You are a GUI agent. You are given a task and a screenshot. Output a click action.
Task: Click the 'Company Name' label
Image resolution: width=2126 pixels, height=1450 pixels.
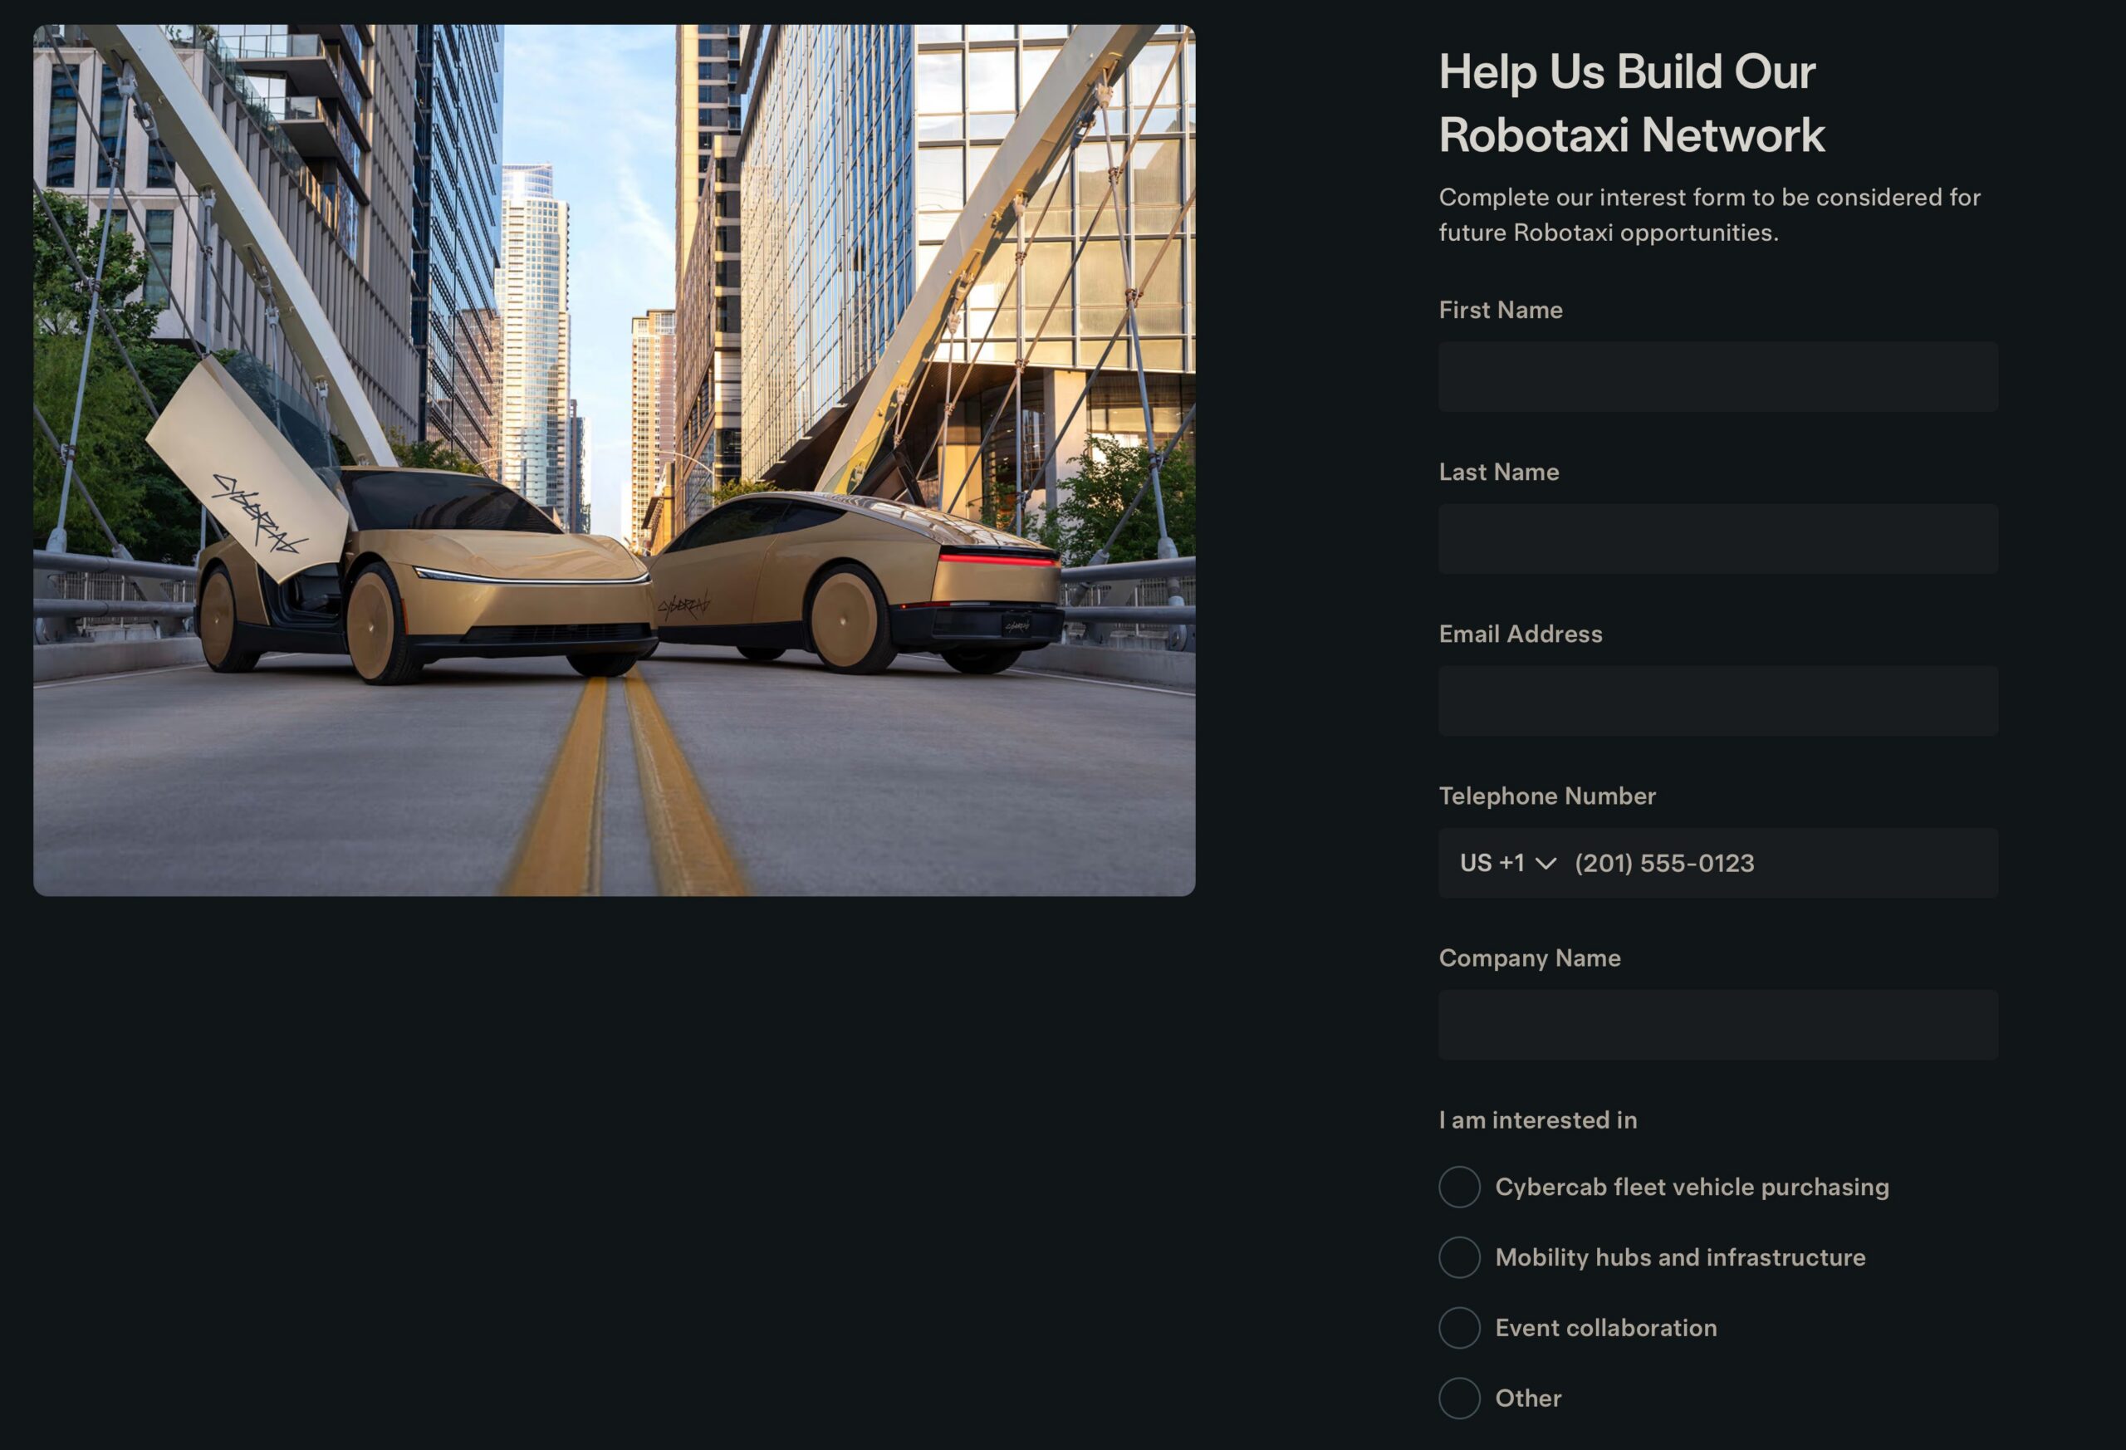(1530, 958)
